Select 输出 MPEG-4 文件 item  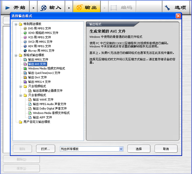click(39, 82)
